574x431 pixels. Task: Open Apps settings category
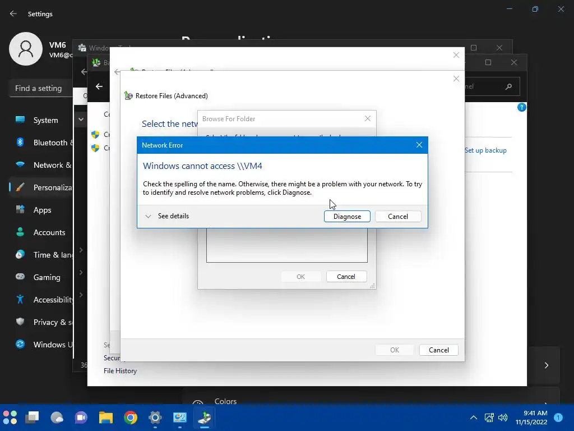[41, 210]
